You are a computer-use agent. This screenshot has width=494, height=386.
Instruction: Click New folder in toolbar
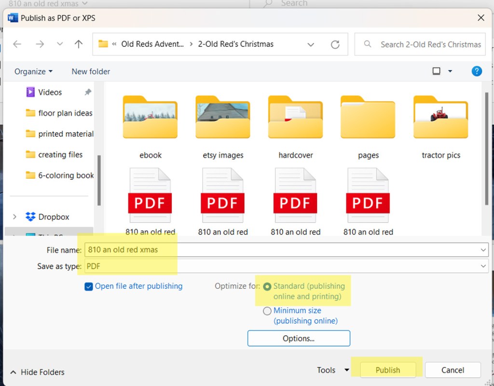pyautogui.click(x=91, y=71)
